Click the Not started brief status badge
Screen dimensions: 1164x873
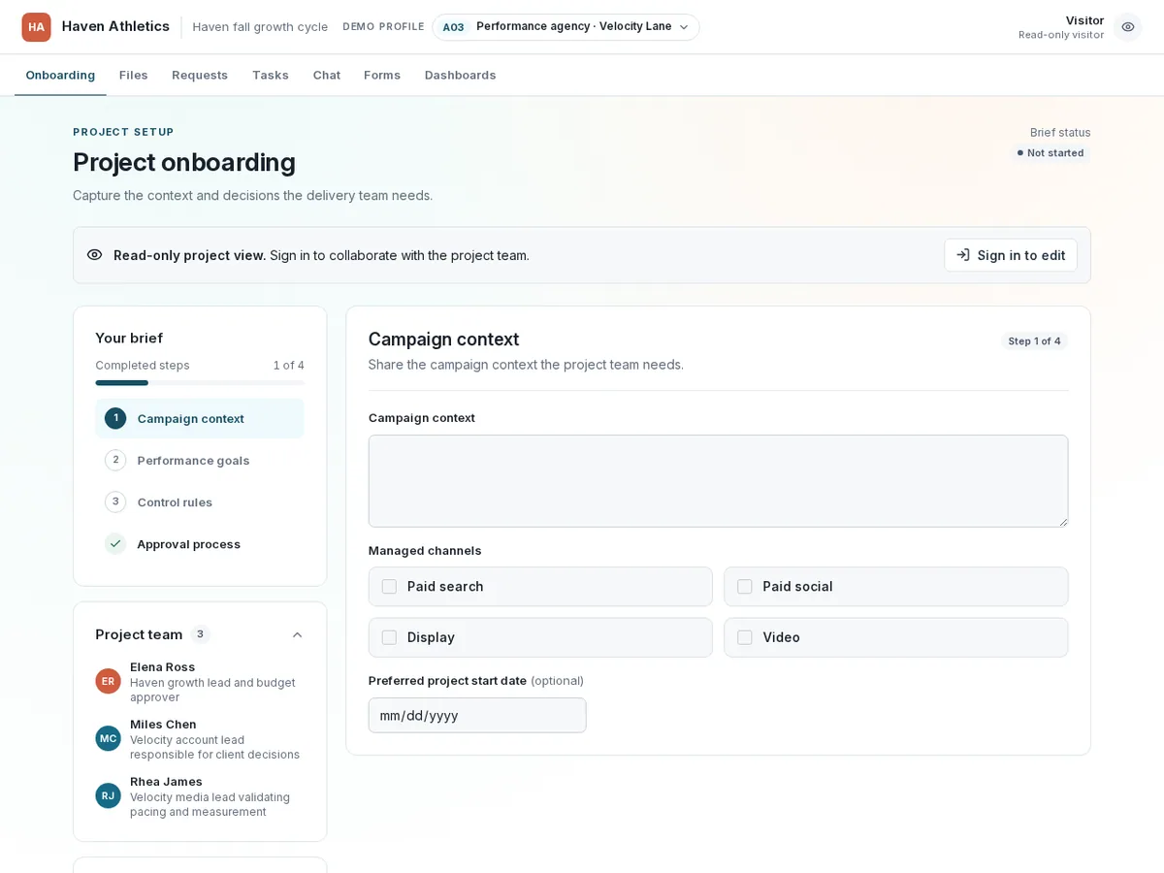(1051, 153)
